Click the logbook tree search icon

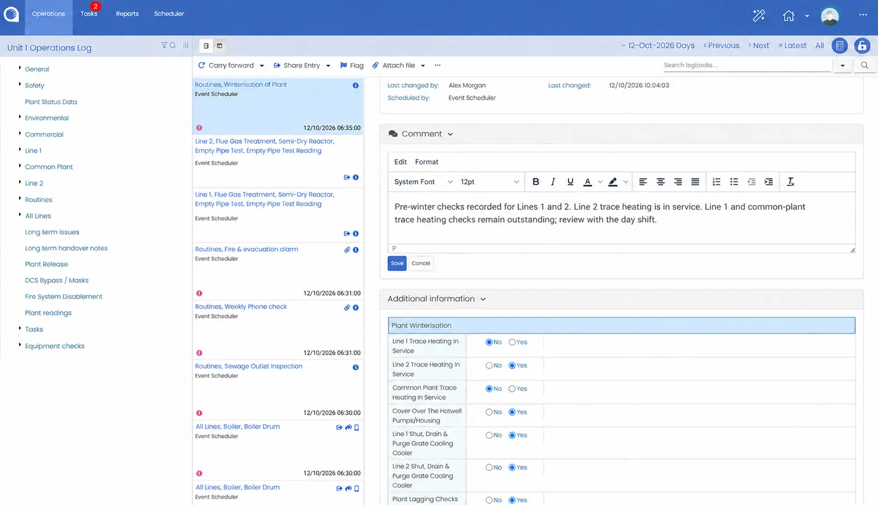click(x=172, y=46)
